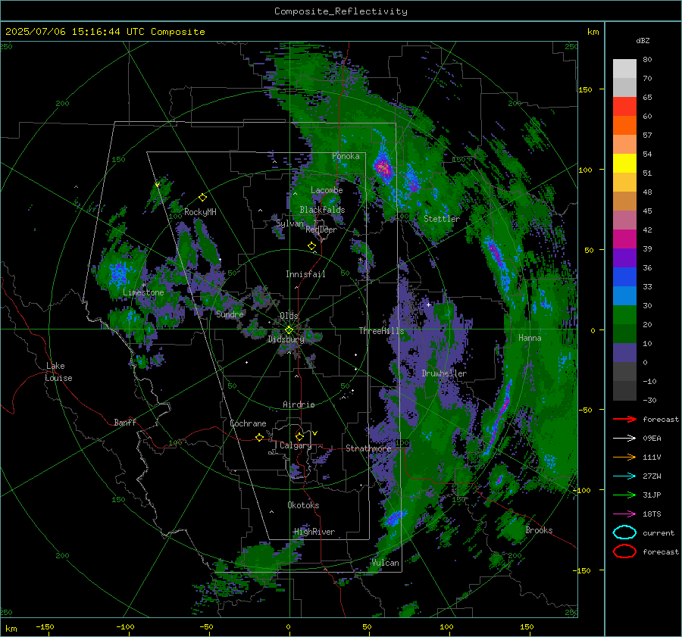
Task: Click the magenta 42 dBZ legend swatch
Action: (x=624, y=239)
